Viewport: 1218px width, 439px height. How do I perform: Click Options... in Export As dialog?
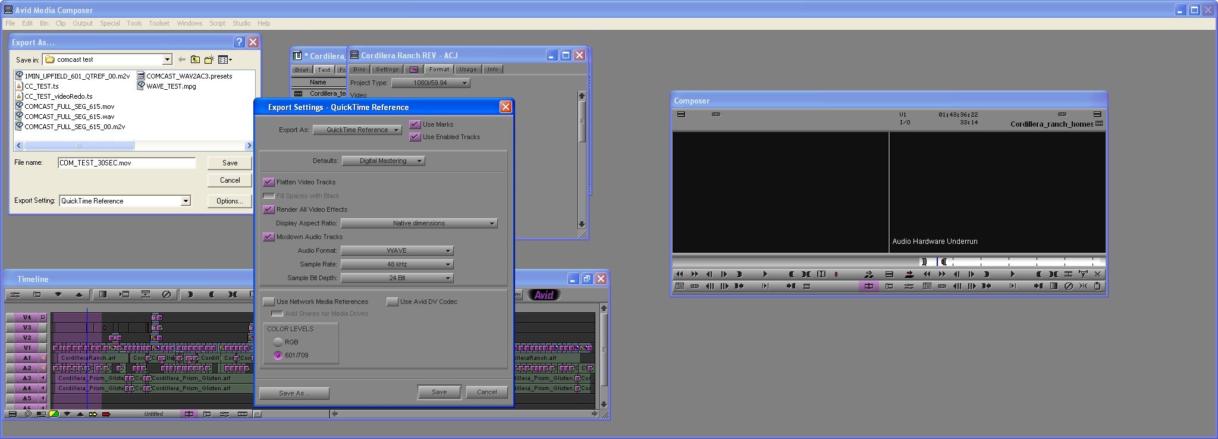[230, 201]
